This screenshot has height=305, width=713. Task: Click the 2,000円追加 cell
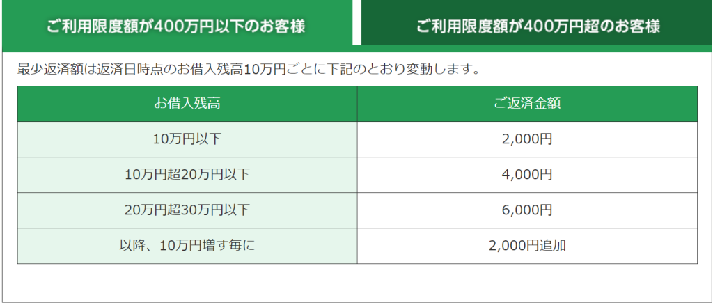pos(527,246)
